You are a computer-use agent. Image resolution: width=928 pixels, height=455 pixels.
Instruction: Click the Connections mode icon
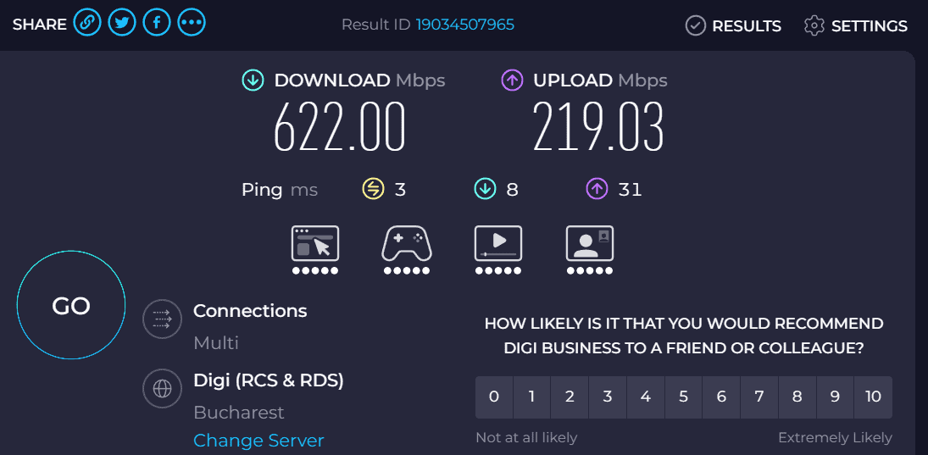[162, 319]
